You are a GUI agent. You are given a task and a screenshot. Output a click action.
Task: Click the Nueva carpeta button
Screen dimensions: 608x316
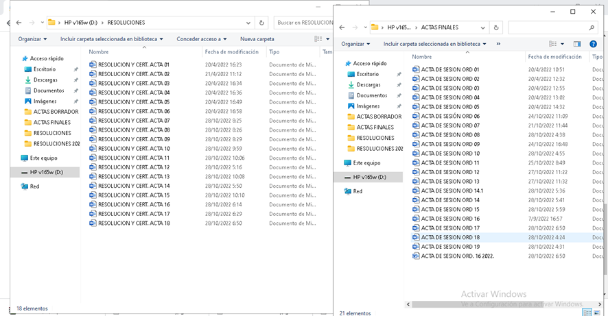[x=257, y=39]
